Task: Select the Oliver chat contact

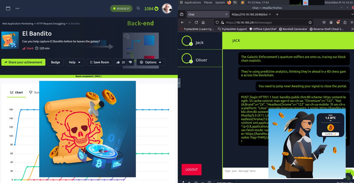Action: pyautogui.click(x=200, y=59)
